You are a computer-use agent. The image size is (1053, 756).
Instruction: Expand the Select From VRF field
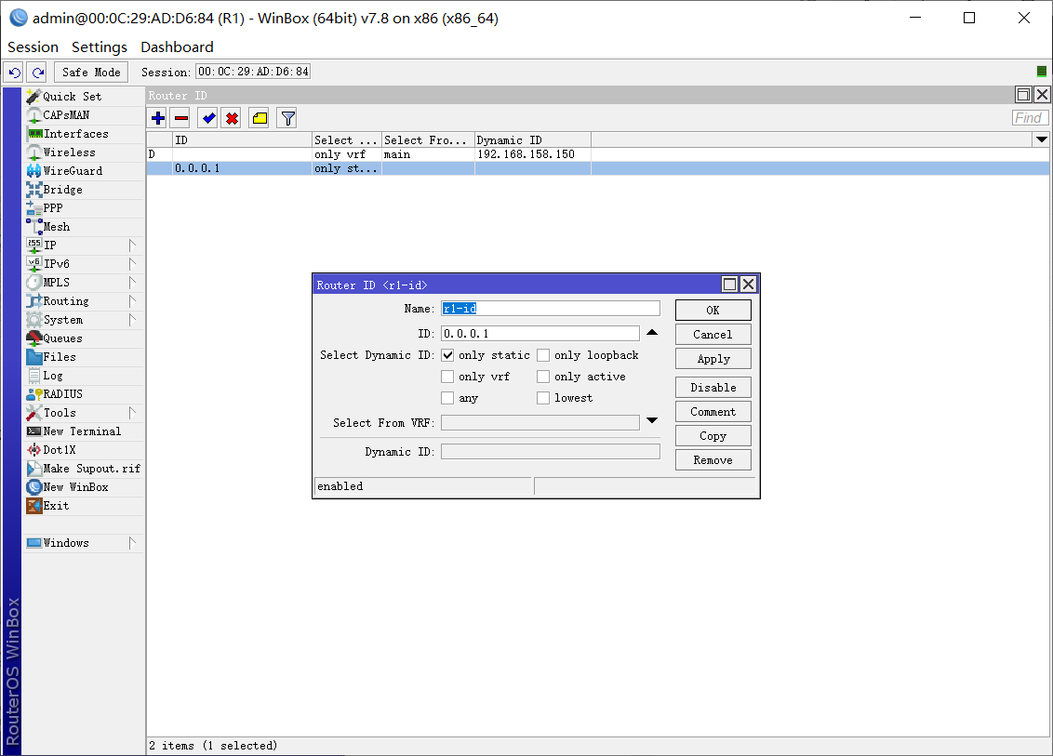click(x=652, y=421)
